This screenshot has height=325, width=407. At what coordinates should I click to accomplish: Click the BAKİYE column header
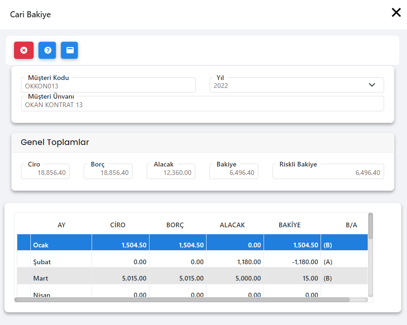290,225
